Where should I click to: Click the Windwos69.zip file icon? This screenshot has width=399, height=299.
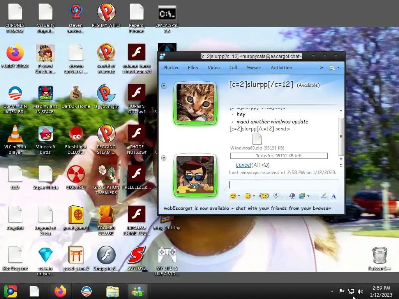coord(257,139)
